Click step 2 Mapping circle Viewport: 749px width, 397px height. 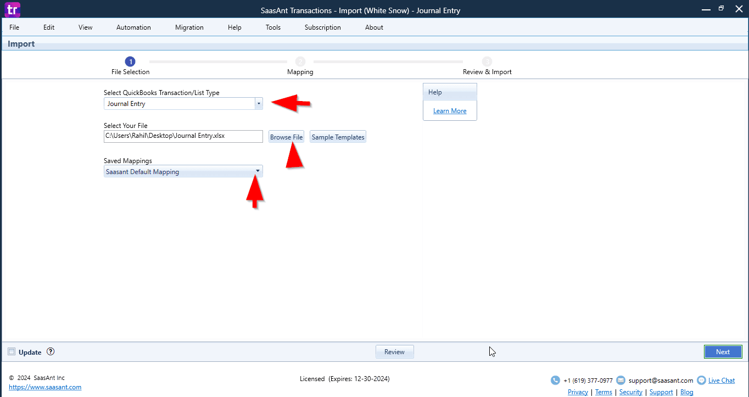click(300, 61)
